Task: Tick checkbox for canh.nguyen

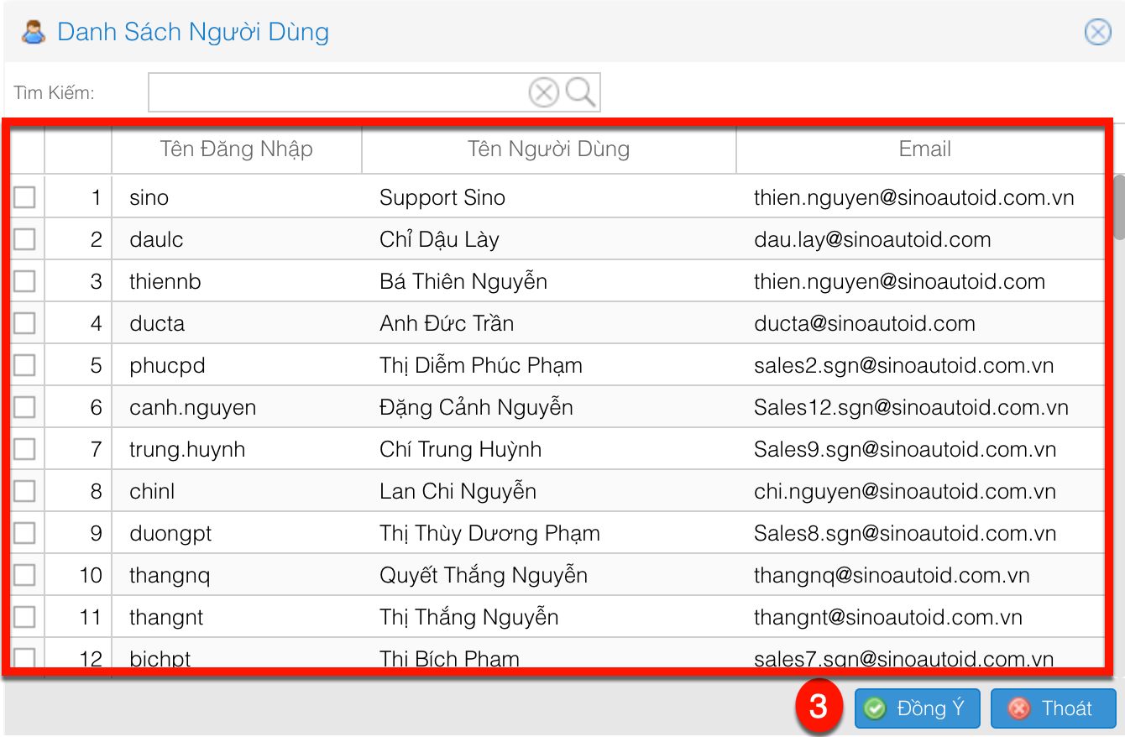Action: 24,407
